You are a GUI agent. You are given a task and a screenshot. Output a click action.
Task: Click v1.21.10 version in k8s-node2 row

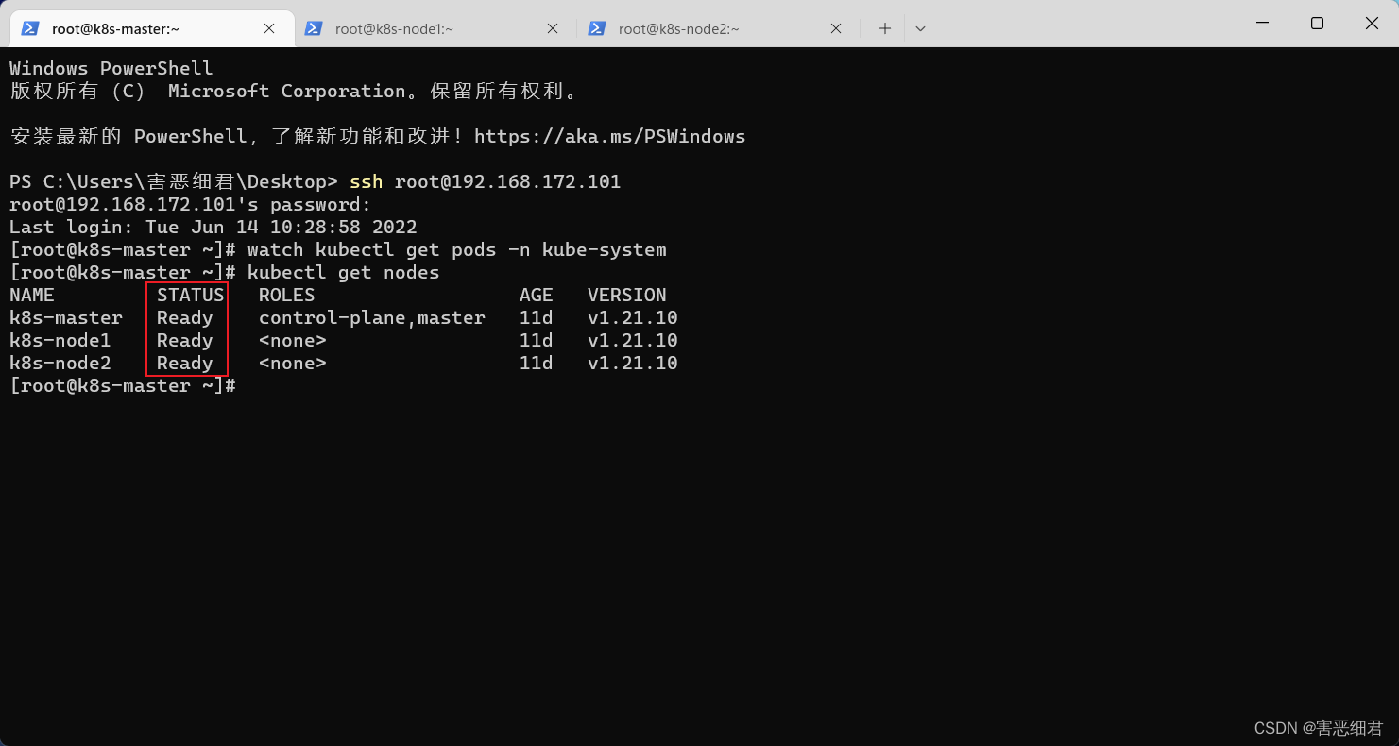[x=633, y=363]
